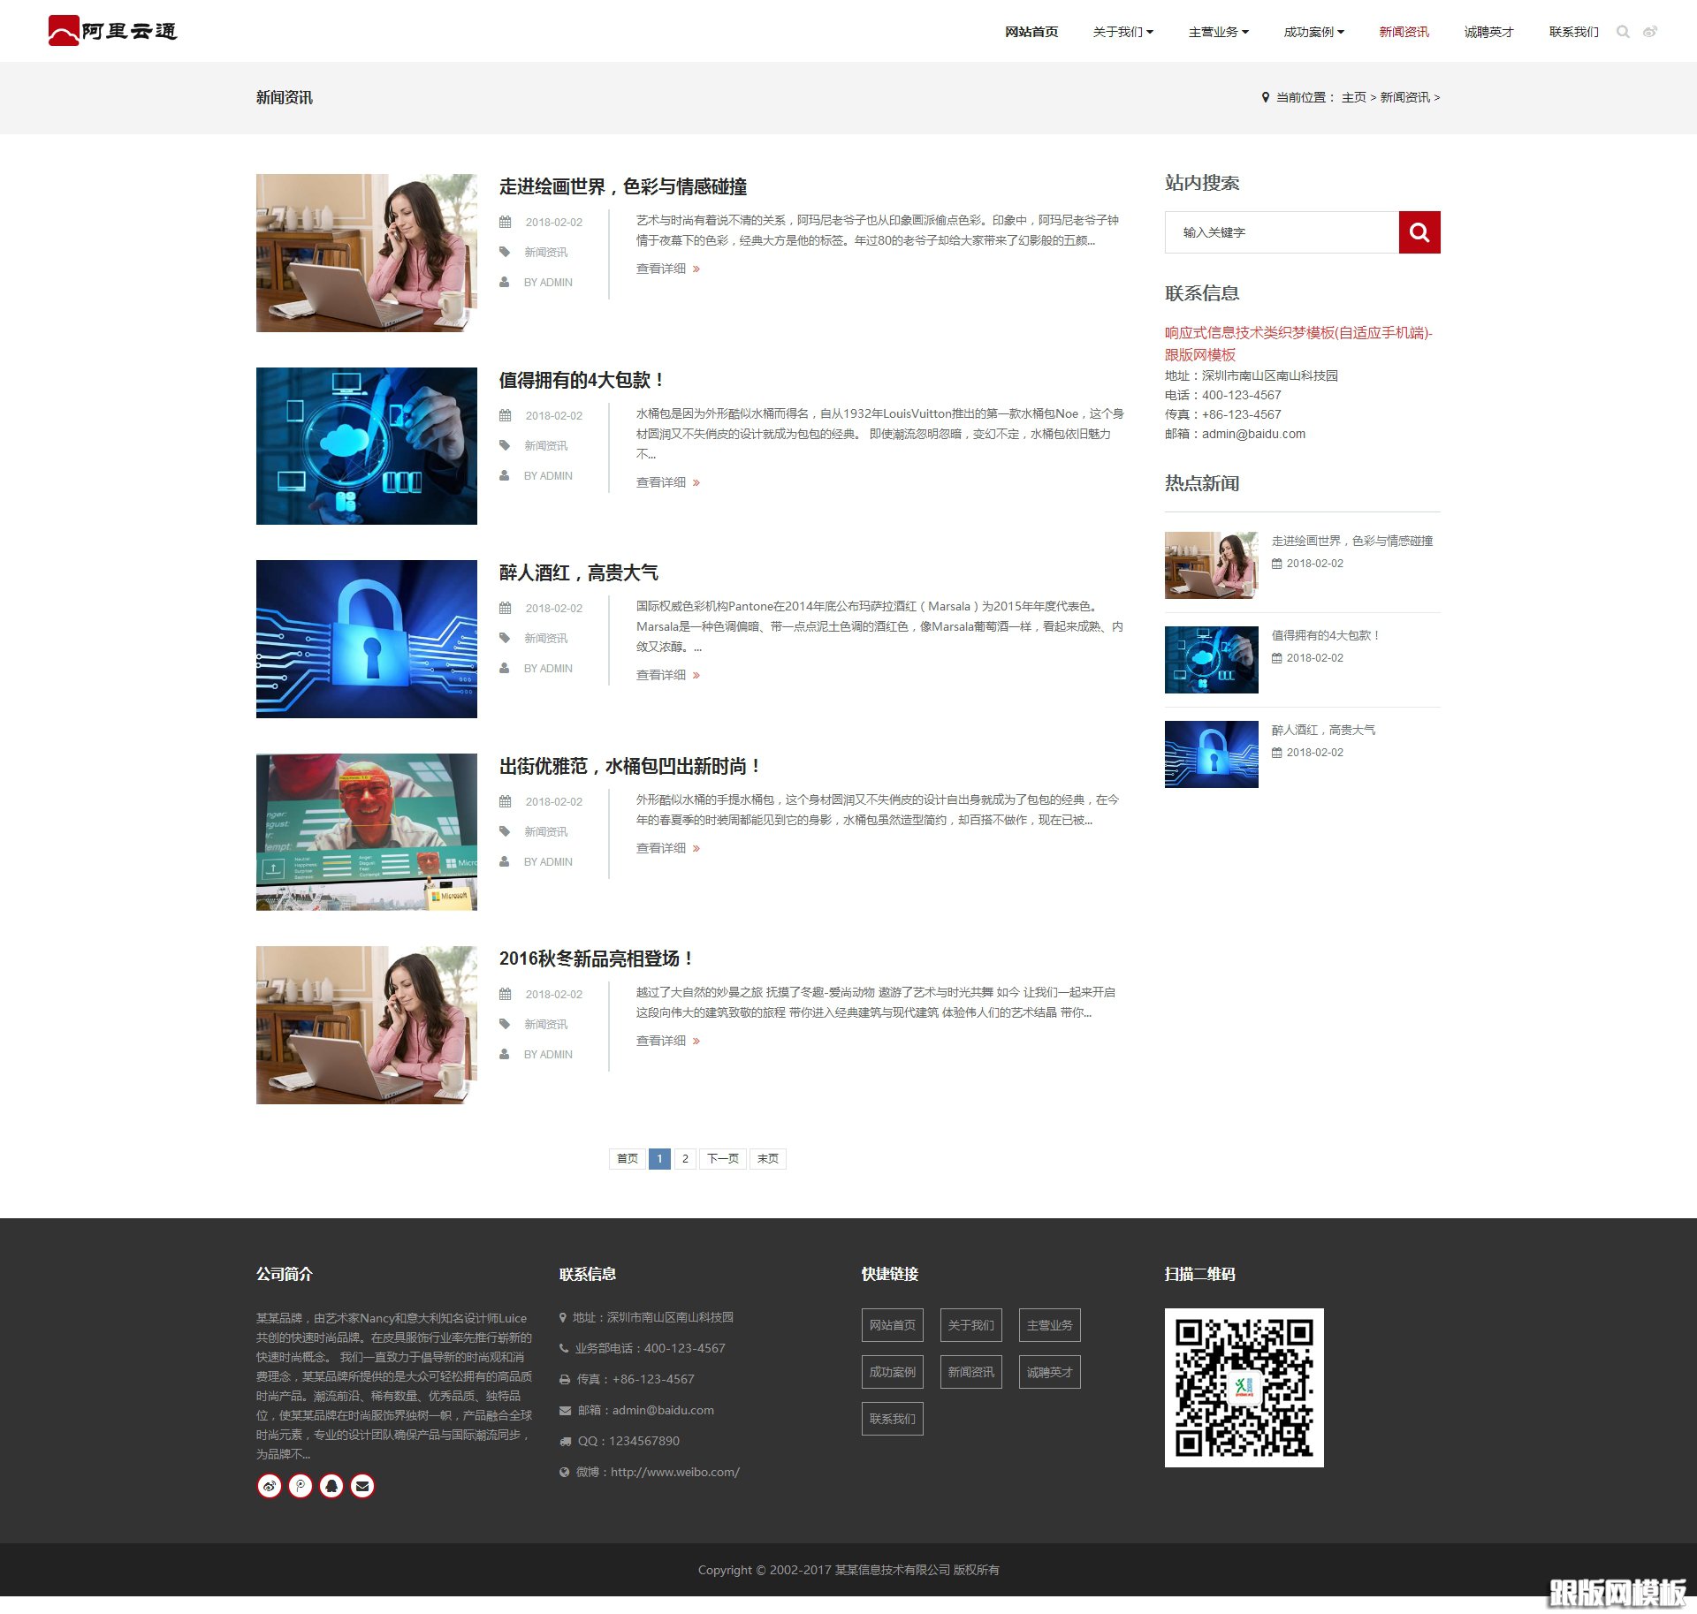Click the Weibo icon in top navigation

coord(1649,32)
